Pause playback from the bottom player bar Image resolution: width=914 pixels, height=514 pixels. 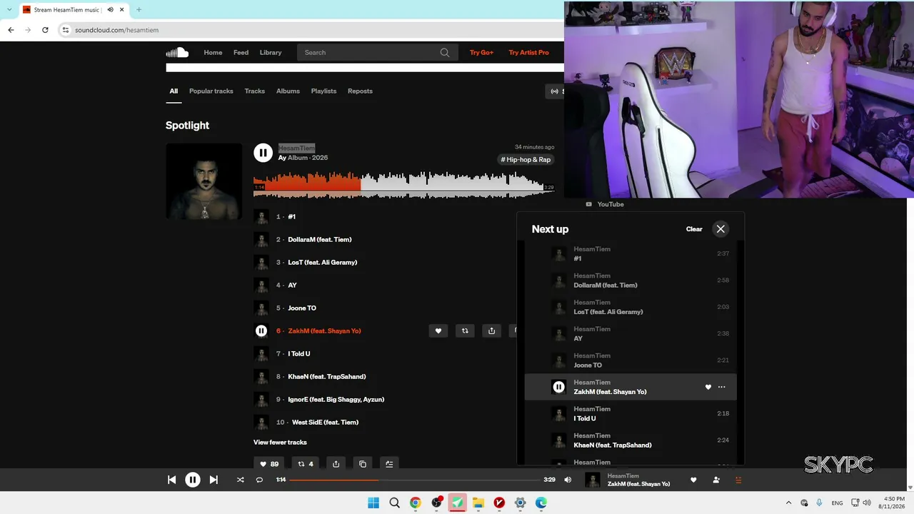click(193, 480)
